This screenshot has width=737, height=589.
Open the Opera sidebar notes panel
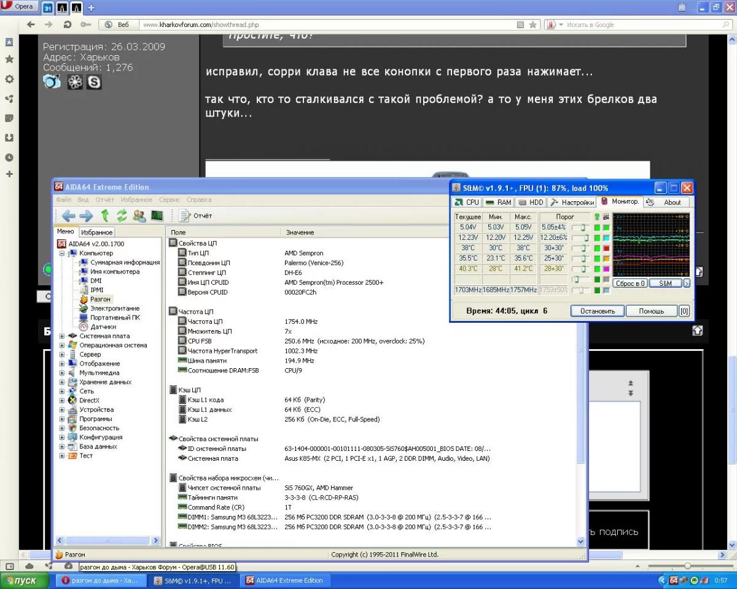(x=9, y=118)
